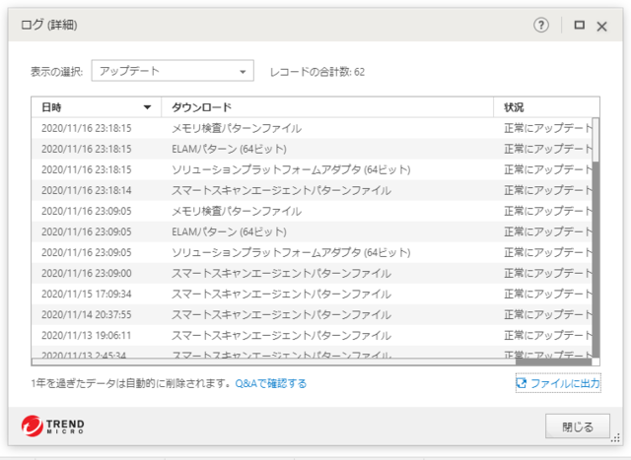Maximize the ログ (詳細) window
This screenshot has height=460, width=631.
579,25
